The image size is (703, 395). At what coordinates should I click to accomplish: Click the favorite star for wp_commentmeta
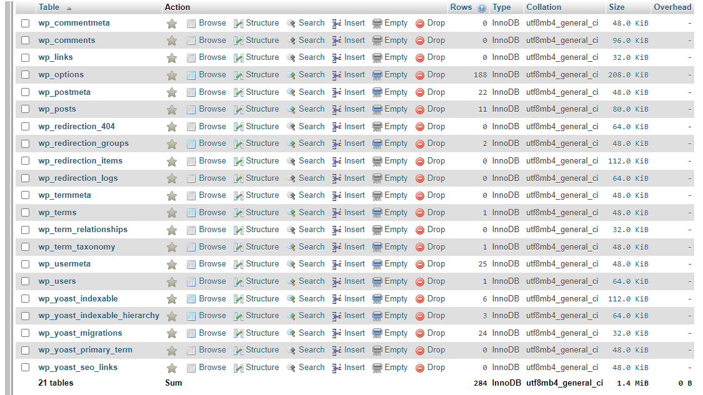[x=172, y=24]
